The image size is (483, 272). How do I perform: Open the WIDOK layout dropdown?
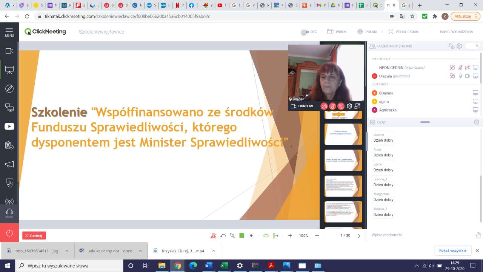(x=337, y=32)
